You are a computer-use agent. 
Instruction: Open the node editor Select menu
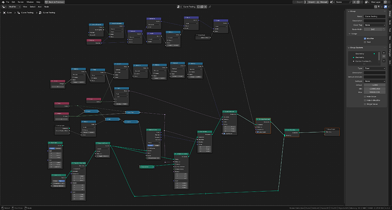[x=32, y=7]
